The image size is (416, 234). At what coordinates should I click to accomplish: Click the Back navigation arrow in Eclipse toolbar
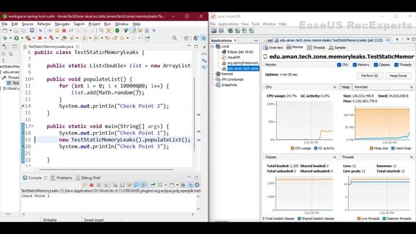pyautogui.click(x=122, y=38)
